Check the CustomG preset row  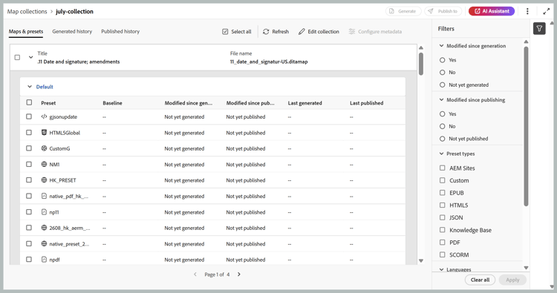(29, 148)
